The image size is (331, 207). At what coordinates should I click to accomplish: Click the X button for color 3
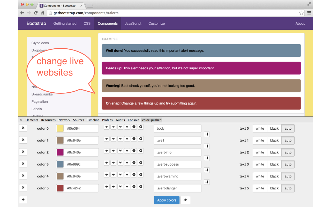click(x=23, y=164)
